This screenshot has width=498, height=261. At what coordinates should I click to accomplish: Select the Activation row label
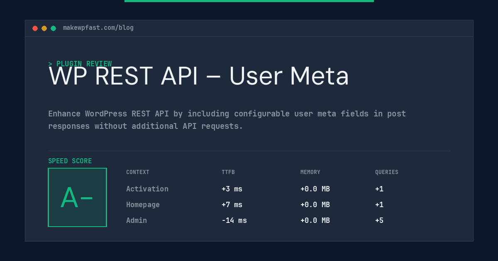147,189
